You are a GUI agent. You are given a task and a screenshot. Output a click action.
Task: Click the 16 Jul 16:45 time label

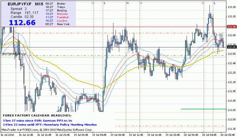click(44, 135)
